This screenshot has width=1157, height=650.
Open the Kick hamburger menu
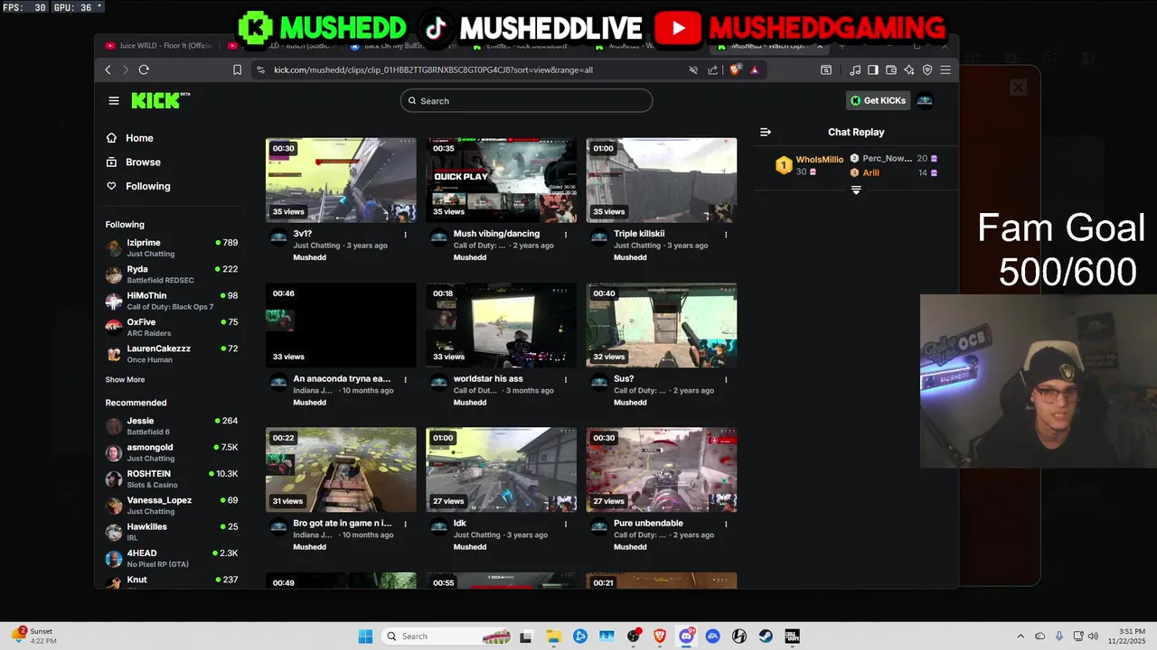114,100
